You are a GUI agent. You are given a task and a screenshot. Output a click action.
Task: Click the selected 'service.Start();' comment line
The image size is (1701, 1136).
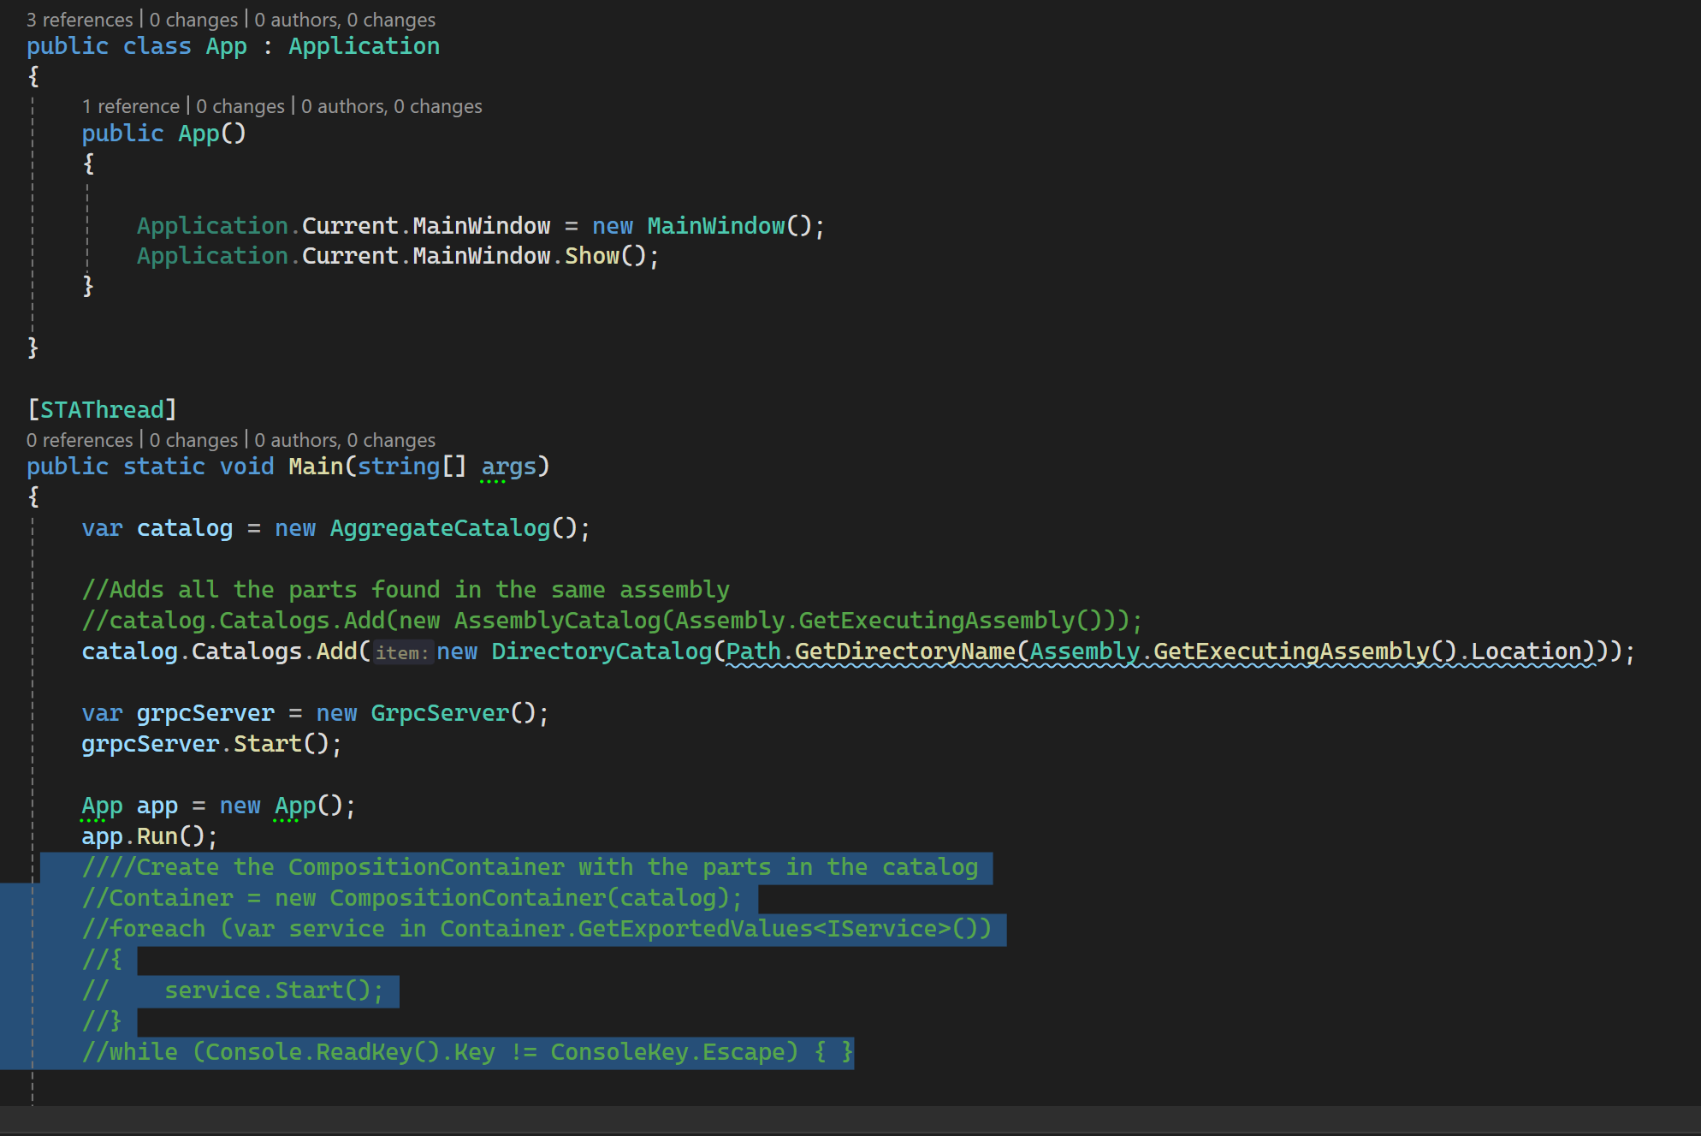[x=274, y=990]
